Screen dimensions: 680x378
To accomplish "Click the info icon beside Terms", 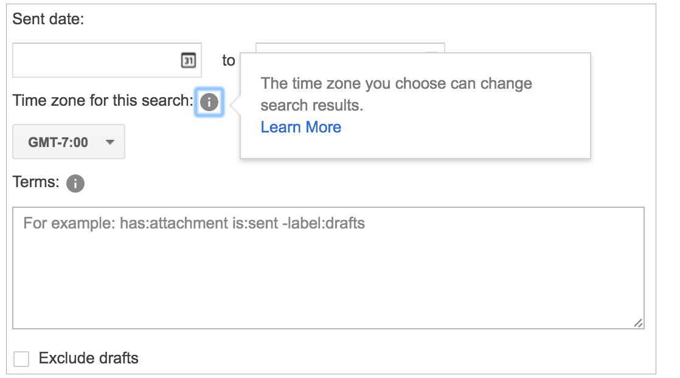I will coord(75,183).
